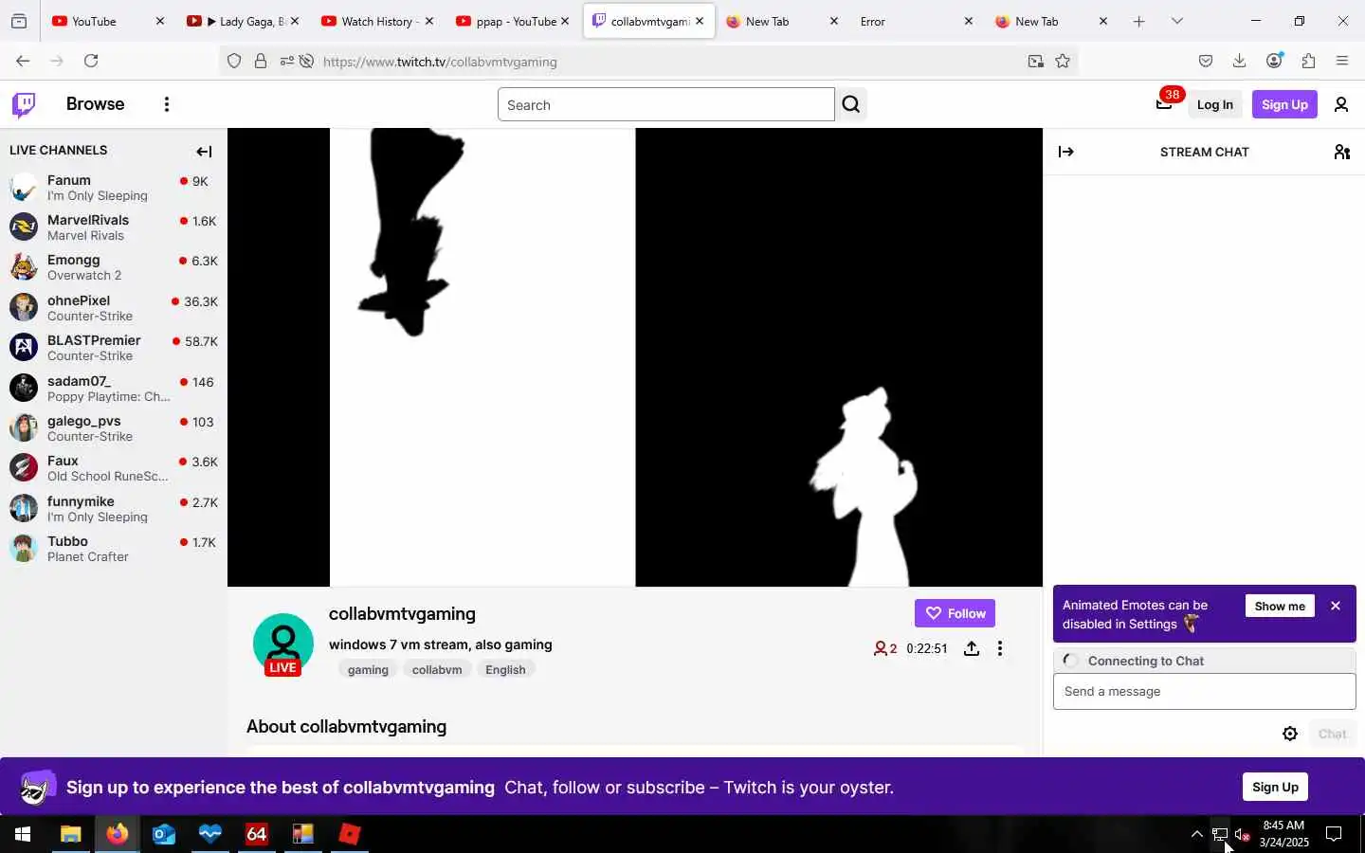Click the Browse link
The width and height of the screenshot is (1365, 853).
[95, 104]
